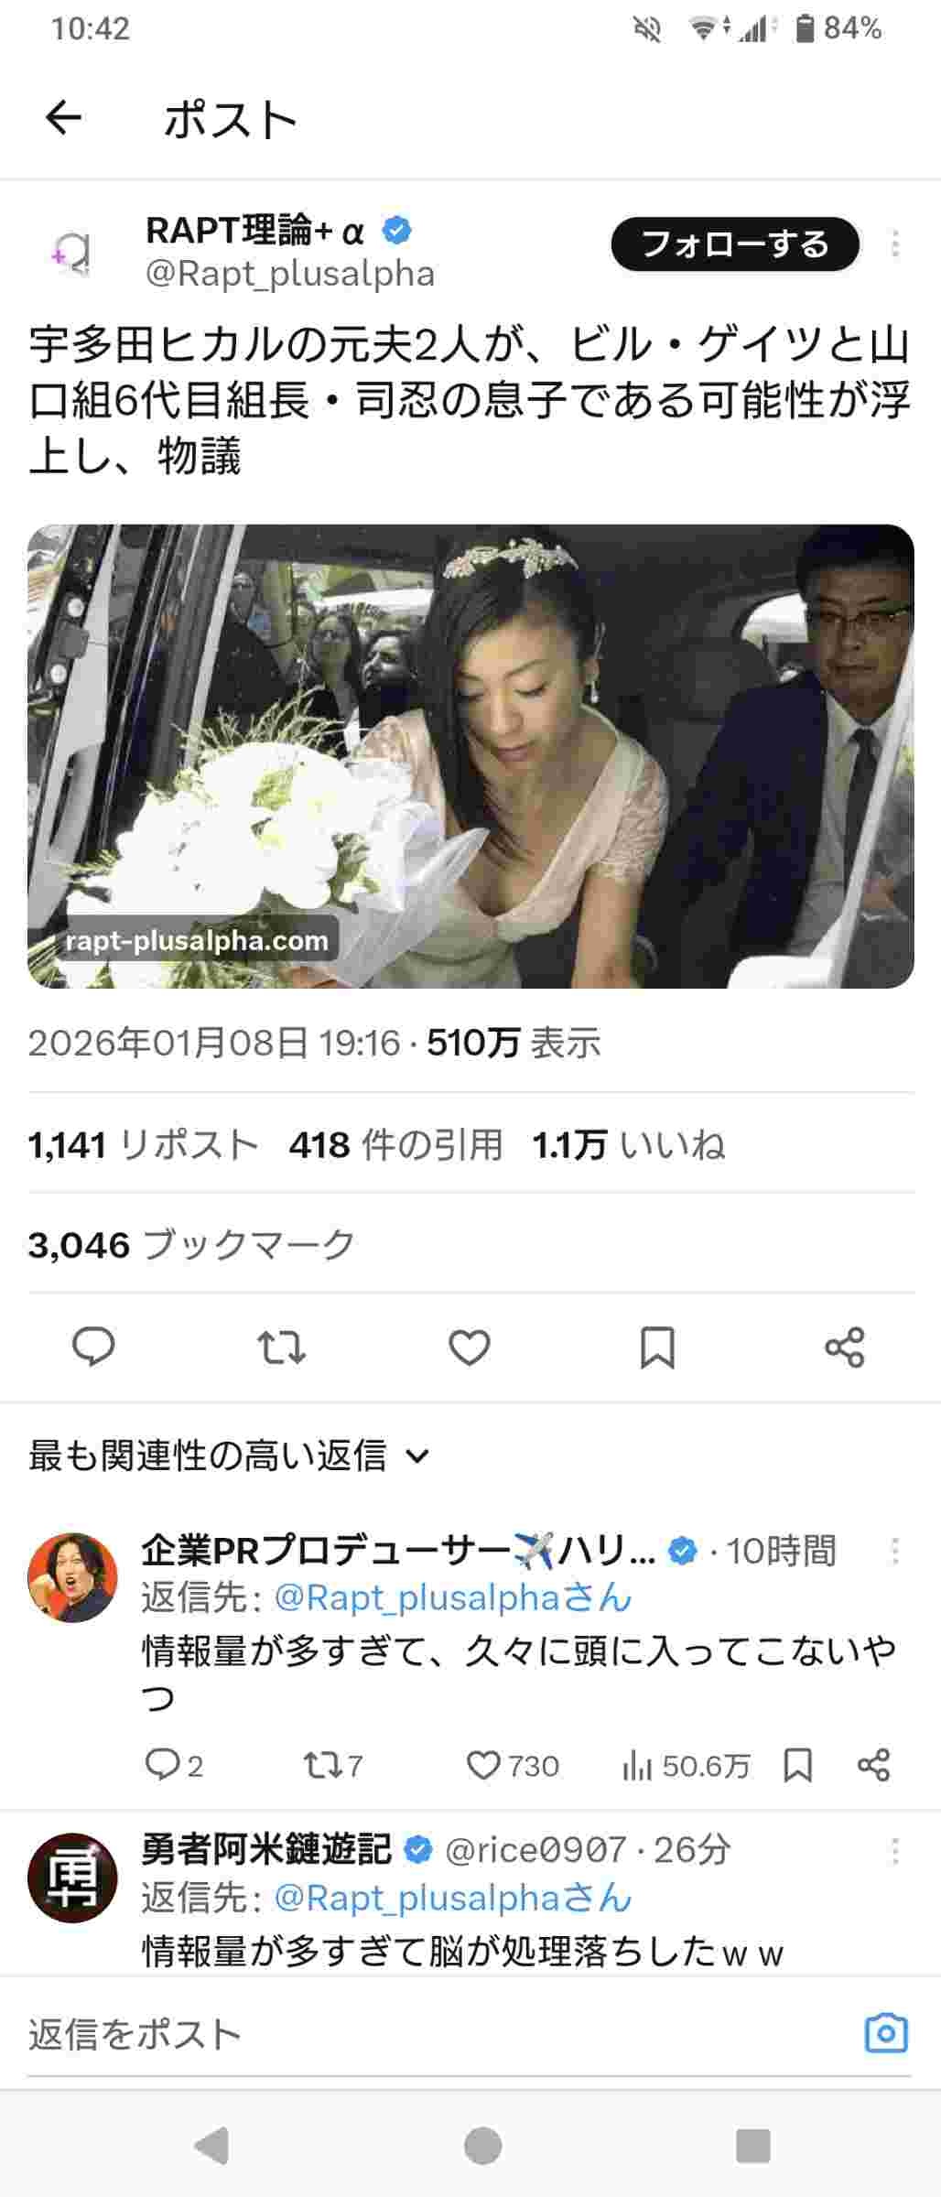
Task: View the 1,141 リポスト list
Action: (144, 1145)
